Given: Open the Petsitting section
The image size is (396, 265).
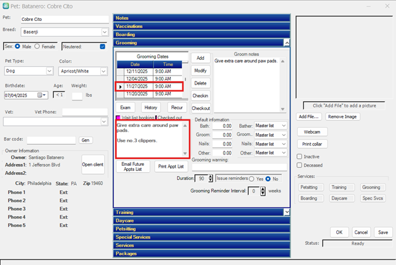Looking at the screenshot, I should pyautogui.click(x=202, y=229).
